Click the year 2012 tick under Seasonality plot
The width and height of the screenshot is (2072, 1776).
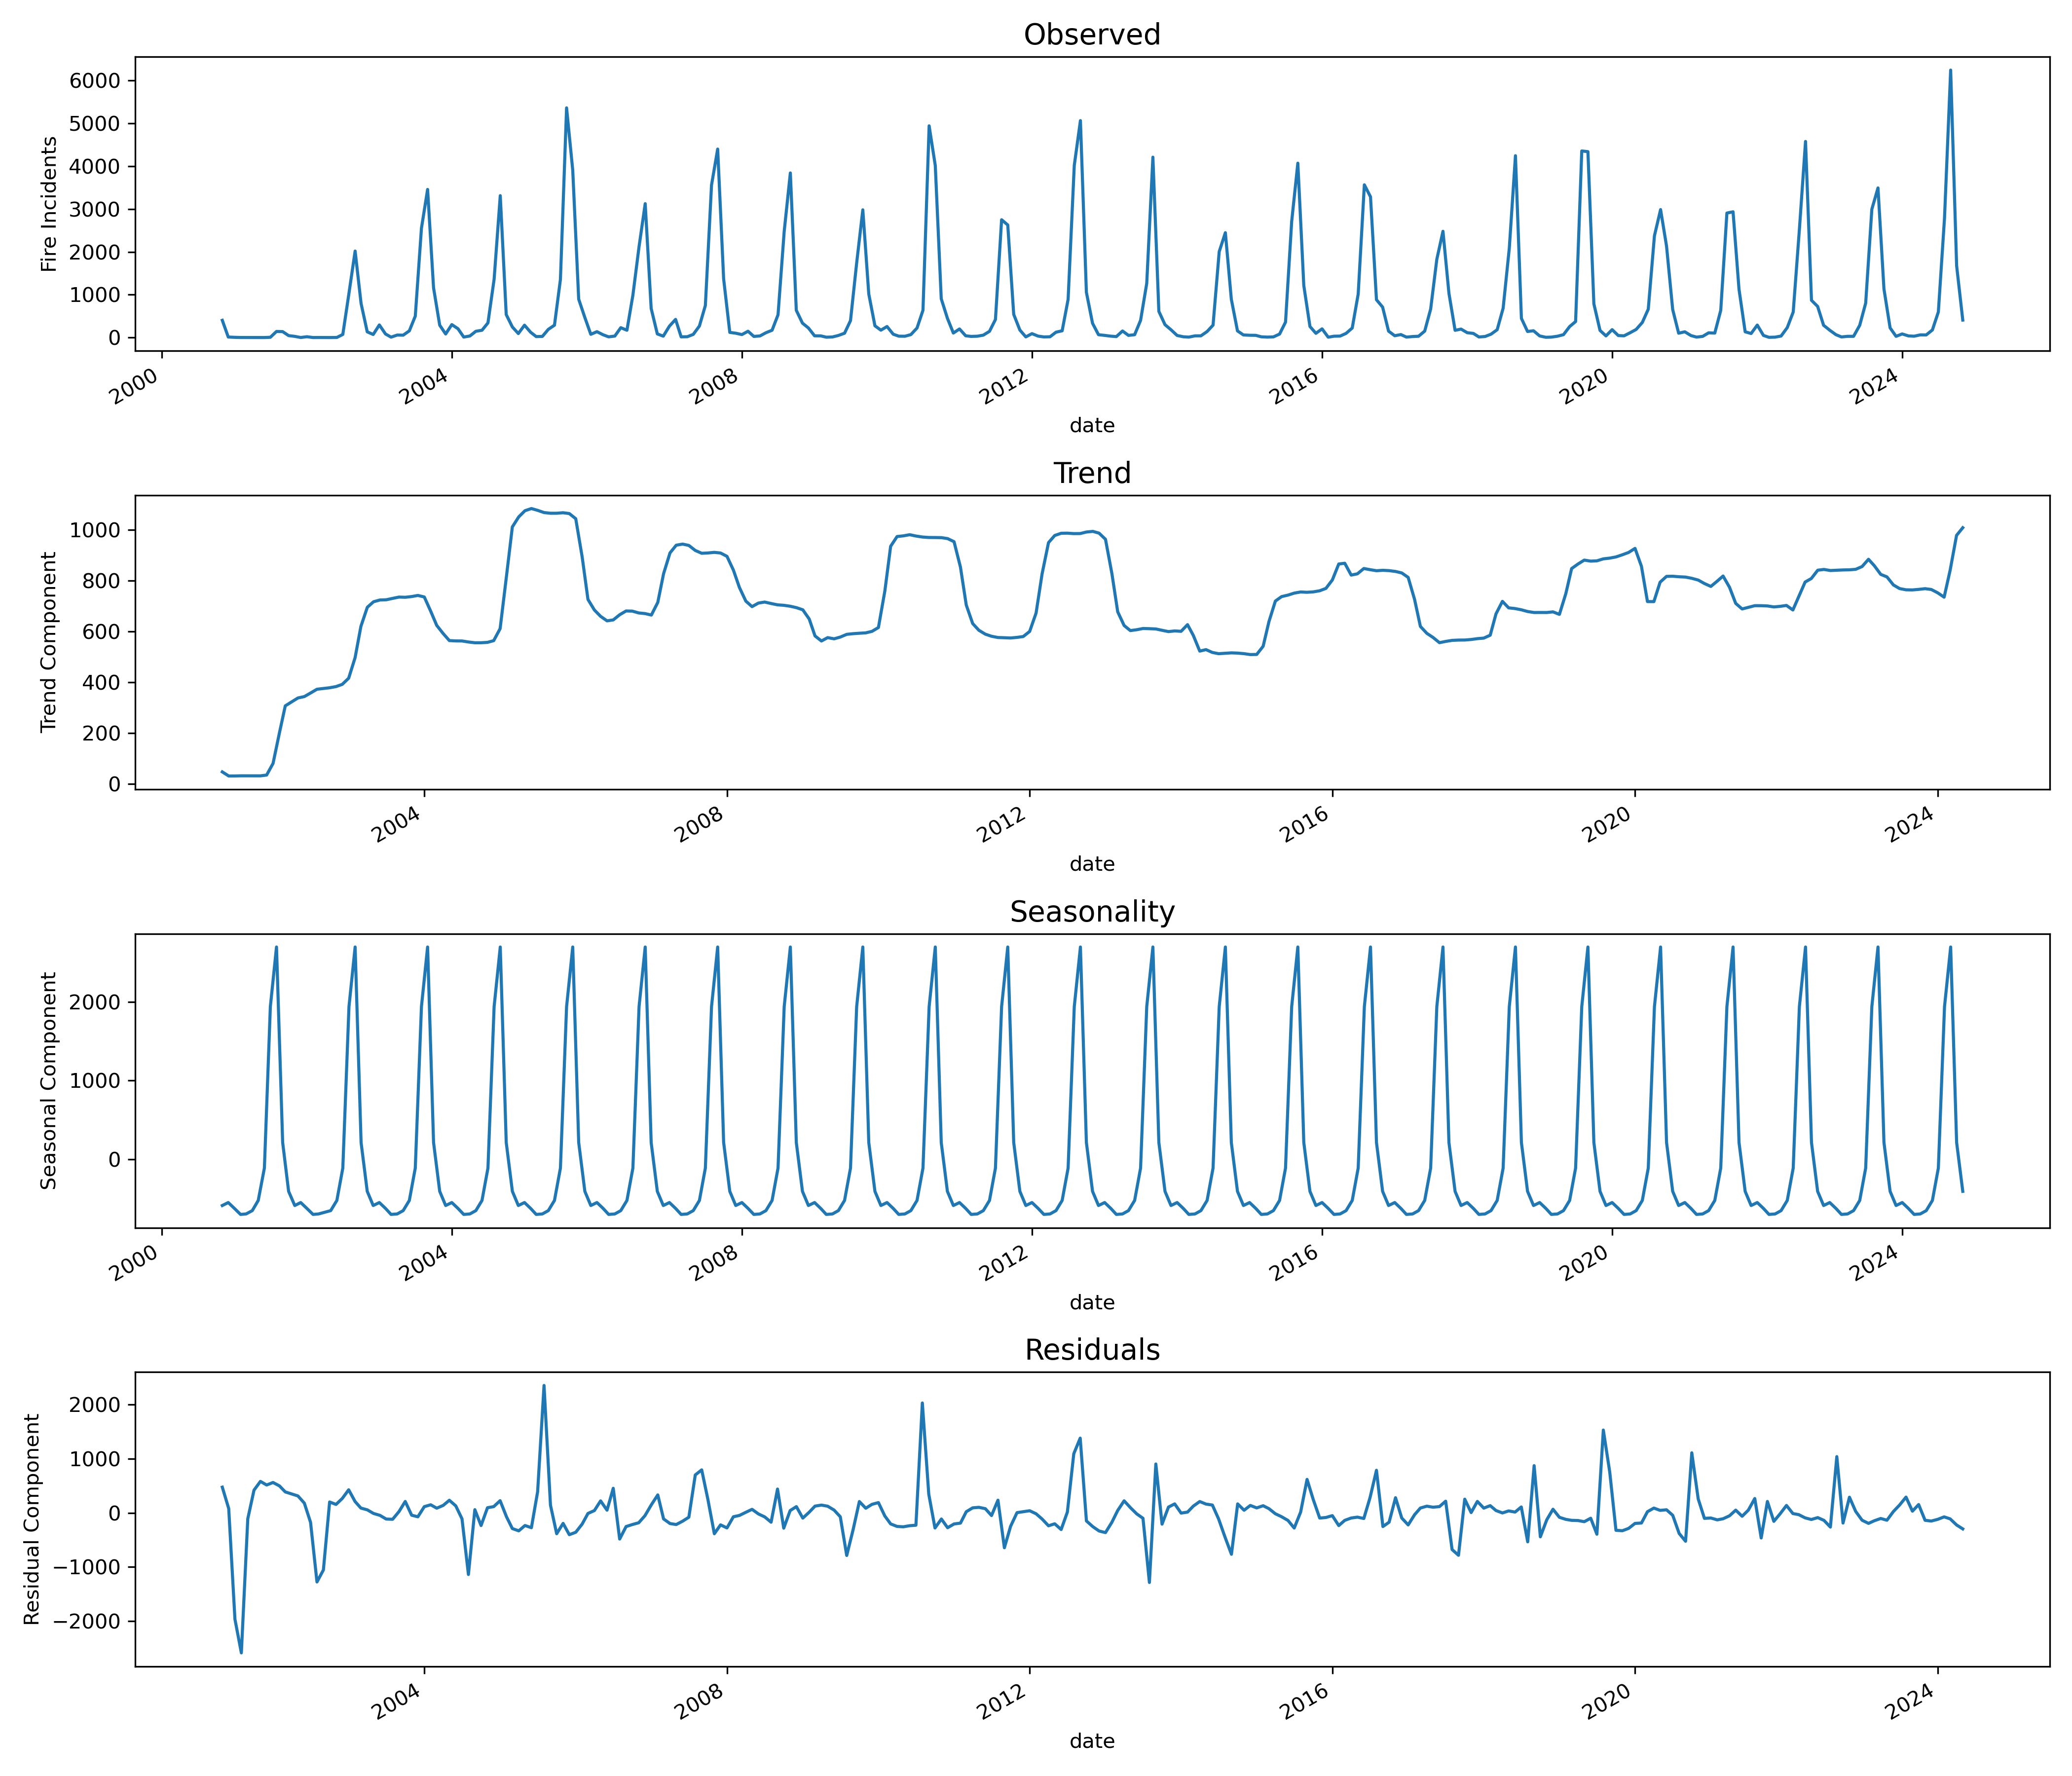coord(1005,1263)
